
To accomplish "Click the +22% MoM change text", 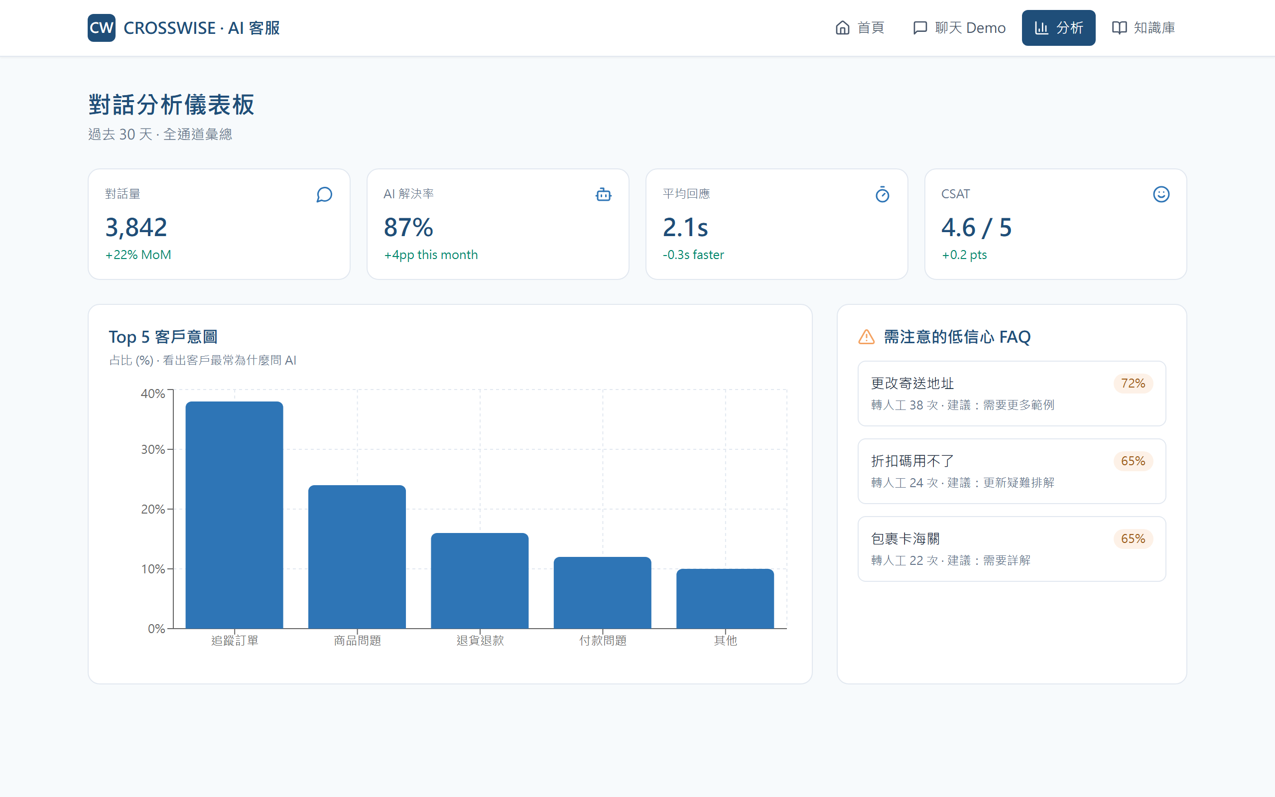I will tap(138, 255).
